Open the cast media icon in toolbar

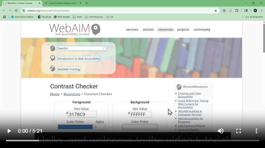(x=246, y=11)
